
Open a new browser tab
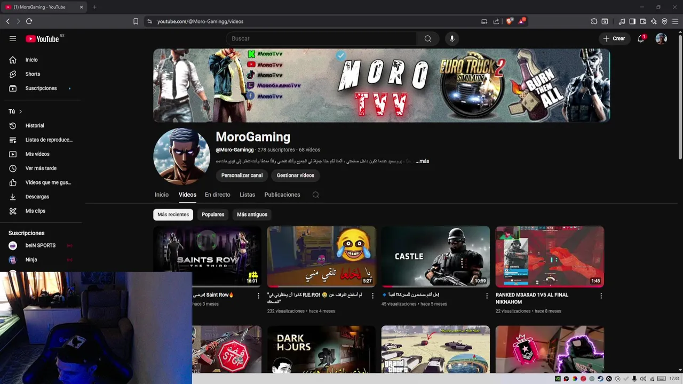94,7
